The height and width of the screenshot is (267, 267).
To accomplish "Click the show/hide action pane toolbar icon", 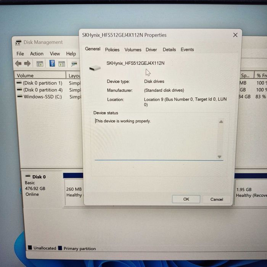I will [x=62, y=64].
